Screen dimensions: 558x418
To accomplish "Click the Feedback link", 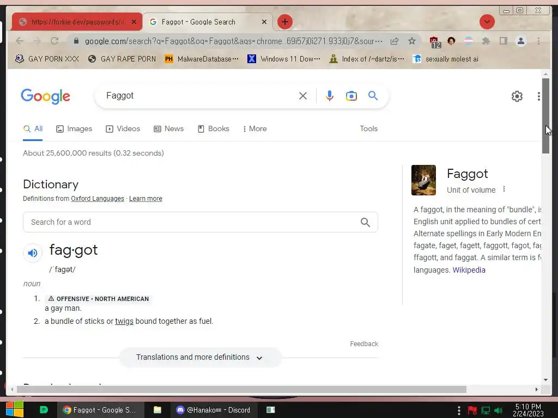I will point(363,344).
